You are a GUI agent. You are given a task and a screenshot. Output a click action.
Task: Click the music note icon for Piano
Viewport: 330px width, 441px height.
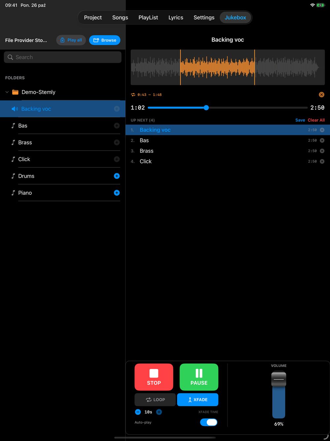tap(13, 193)
